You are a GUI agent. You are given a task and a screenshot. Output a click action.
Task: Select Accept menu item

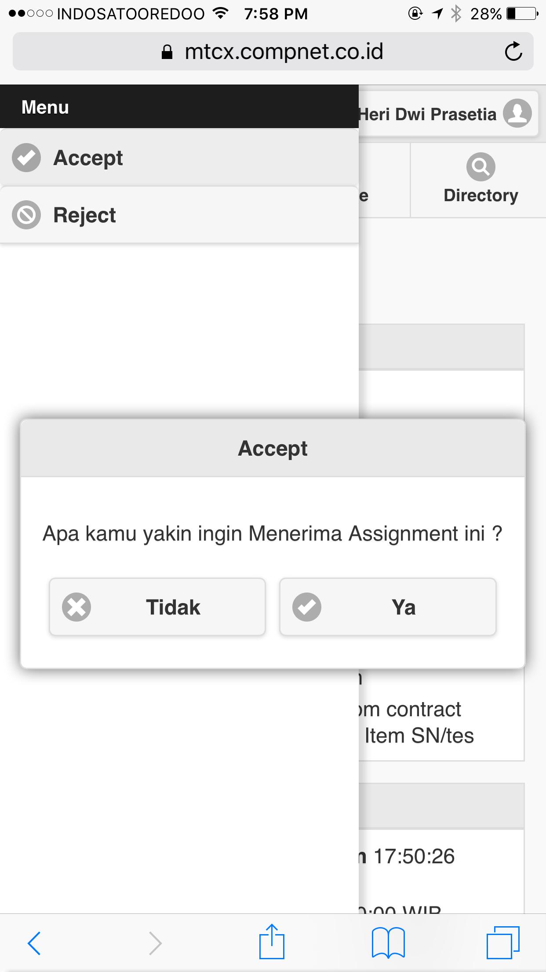click(179, 158)
